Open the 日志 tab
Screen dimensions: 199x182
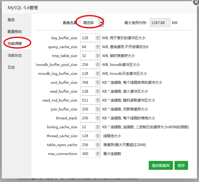tap(17, 67)
